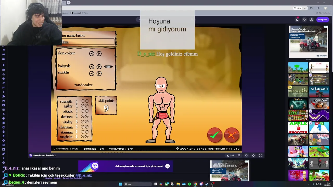Increase vitality with plus button
Screen dimensions: 333x187
click(87, 122)
